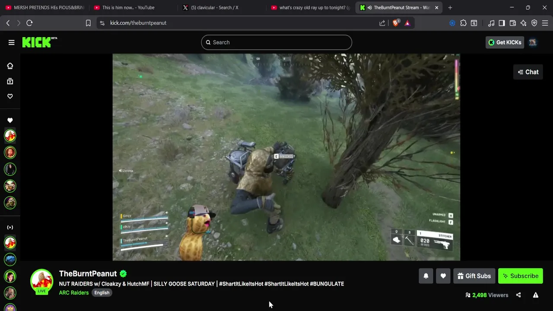Open the browser main hamburger menu

click(x=545, y=23)
